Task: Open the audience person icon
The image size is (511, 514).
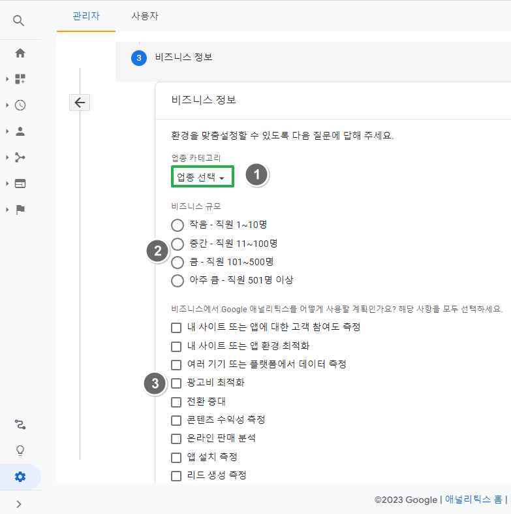Action: point(20,131)
